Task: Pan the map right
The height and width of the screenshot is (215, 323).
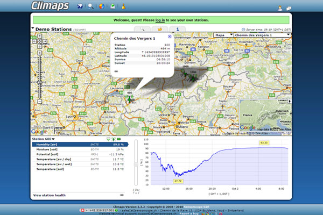Action: click(45, 41)
